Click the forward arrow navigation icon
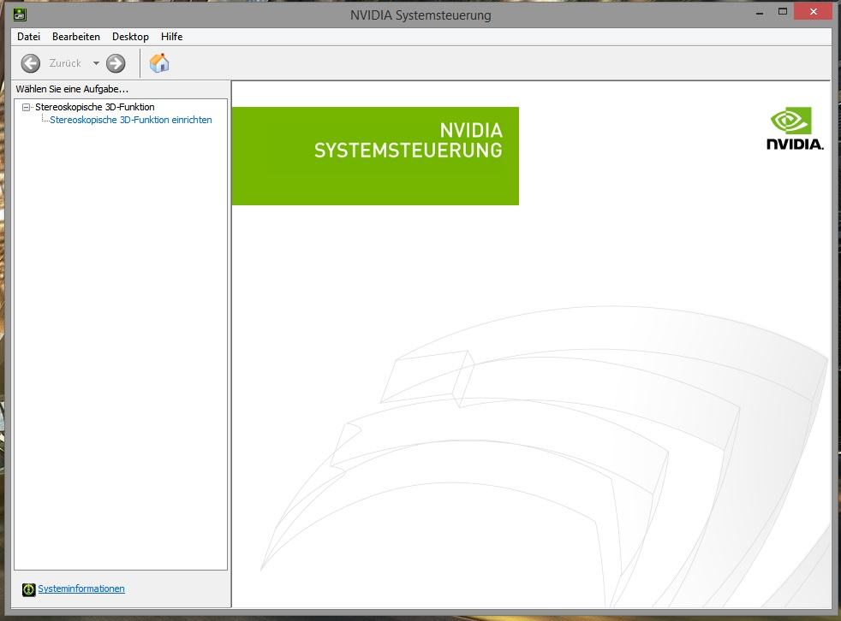The height and width of the screenshot is (621, 841). point(116,63)
